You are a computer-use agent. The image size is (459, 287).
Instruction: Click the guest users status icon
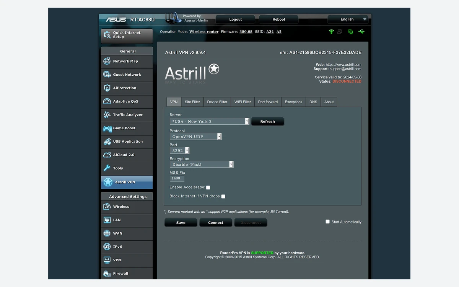[x=340, y=31]
